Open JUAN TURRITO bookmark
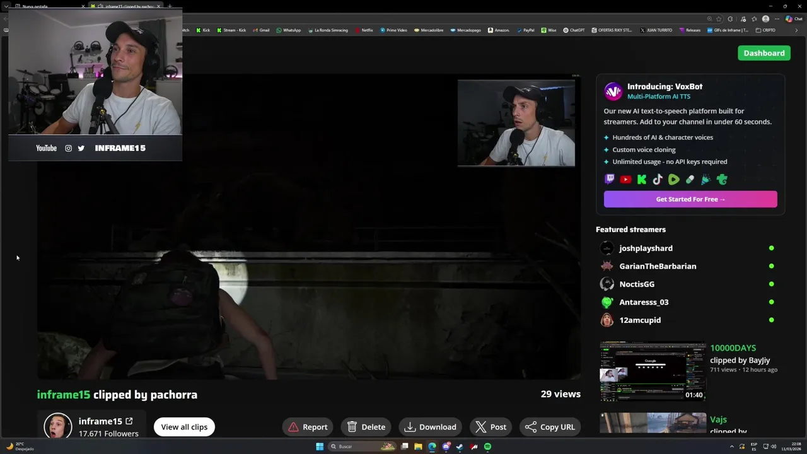 (656, 30)
